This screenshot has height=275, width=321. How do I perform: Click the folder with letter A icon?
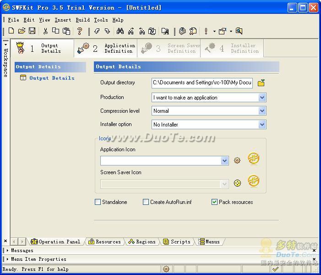165,31
